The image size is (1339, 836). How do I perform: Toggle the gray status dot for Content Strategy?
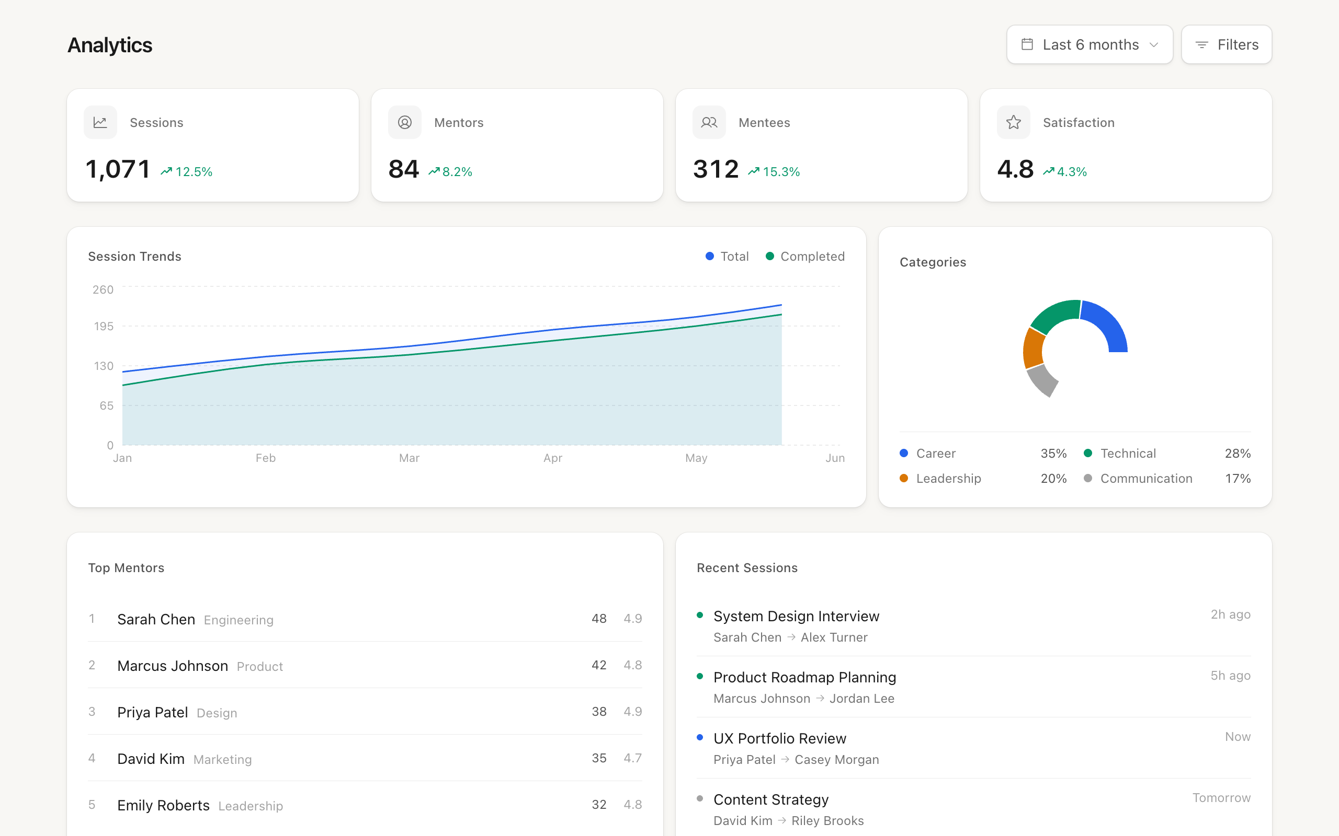point(700,798)
